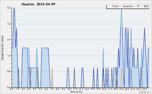This screenshot has height=94, width=152.
Task: Click the y-axis value 4.0
Action: (9, 8)
